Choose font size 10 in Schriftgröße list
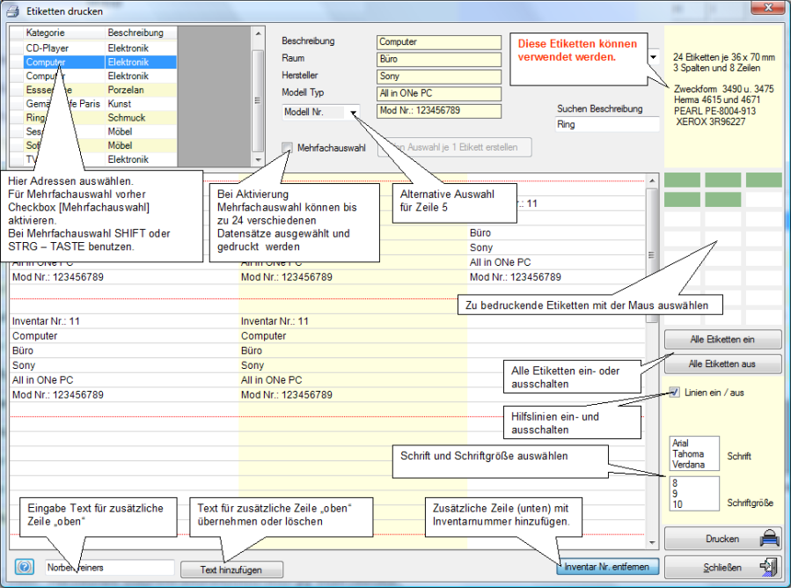 (x=676, y=504)
